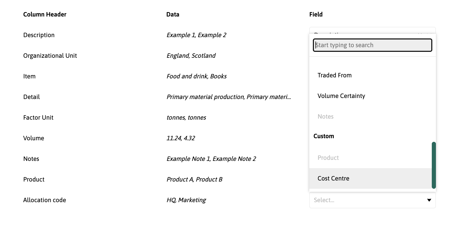This screenshot has height=230, width=455.
Task: Click the Custom group heading
Action: tap(324, 136)
